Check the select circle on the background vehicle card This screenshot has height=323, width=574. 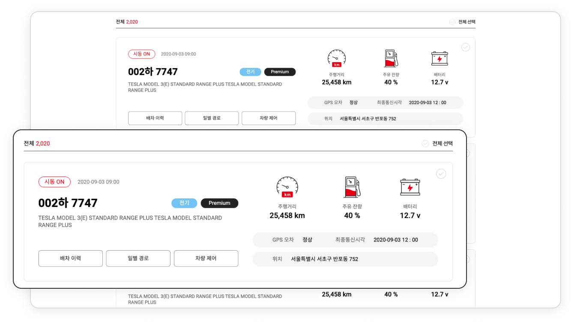[466, 47]
